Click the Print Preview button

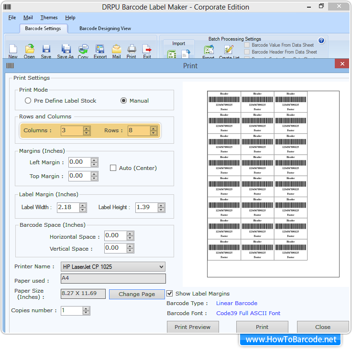[x=193, y=327]
